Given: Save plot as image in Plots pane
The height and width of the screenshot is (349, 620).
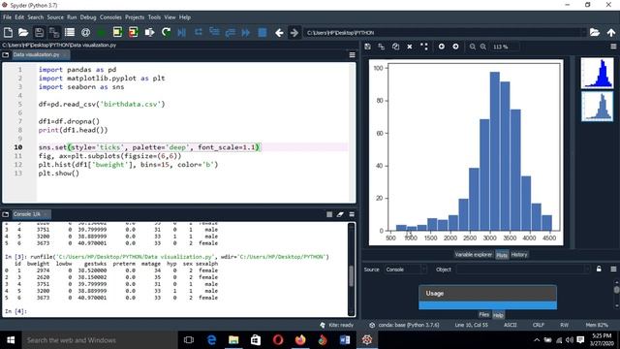Looking at the screenshot, I should (368, 47).
